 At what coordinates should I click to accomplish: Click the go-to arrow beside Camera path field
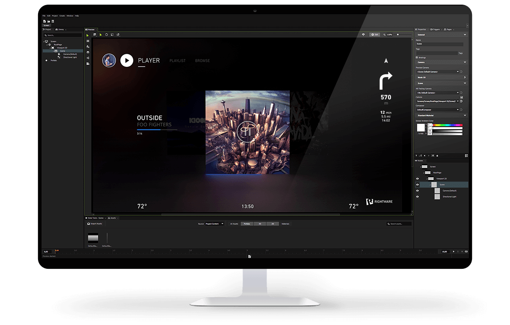[x=461, y=101]
